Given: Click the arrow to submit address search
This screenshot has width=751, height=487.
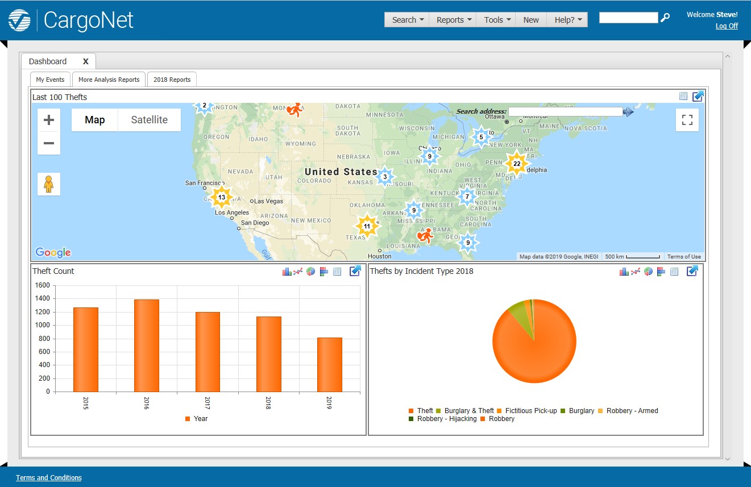Looking at the screenshot, I should click(x=628, y=112).
